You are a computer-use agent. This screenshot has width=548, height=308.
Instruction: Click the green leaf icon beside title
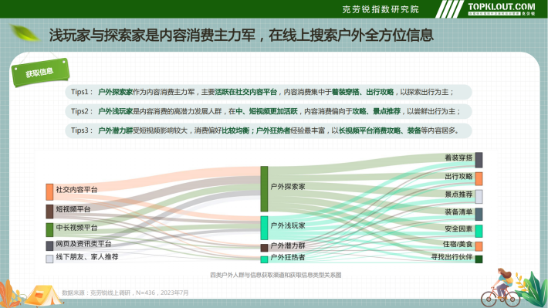(x=24, y=33)
